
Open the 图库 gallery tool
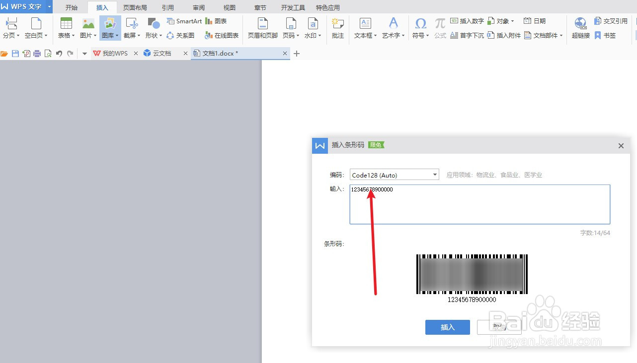tap(110, 28)
